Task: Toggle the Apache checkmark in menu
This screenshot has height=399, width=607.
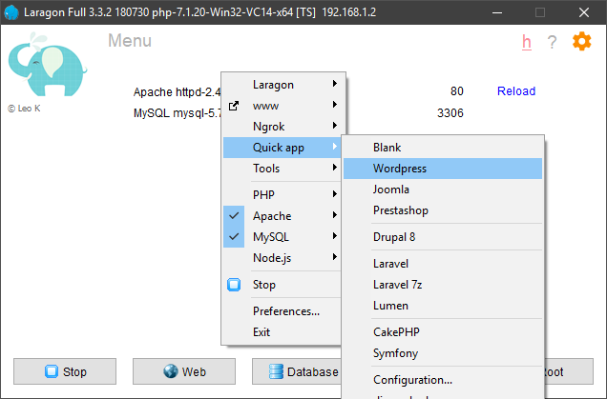Action: [x=234, y=215]
